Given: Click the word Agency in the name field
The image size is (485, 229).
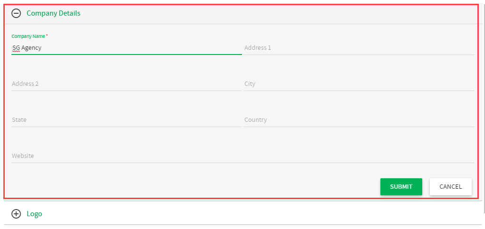Looking at the screenshot, I should pyautogui.click(x=31, y=48).
